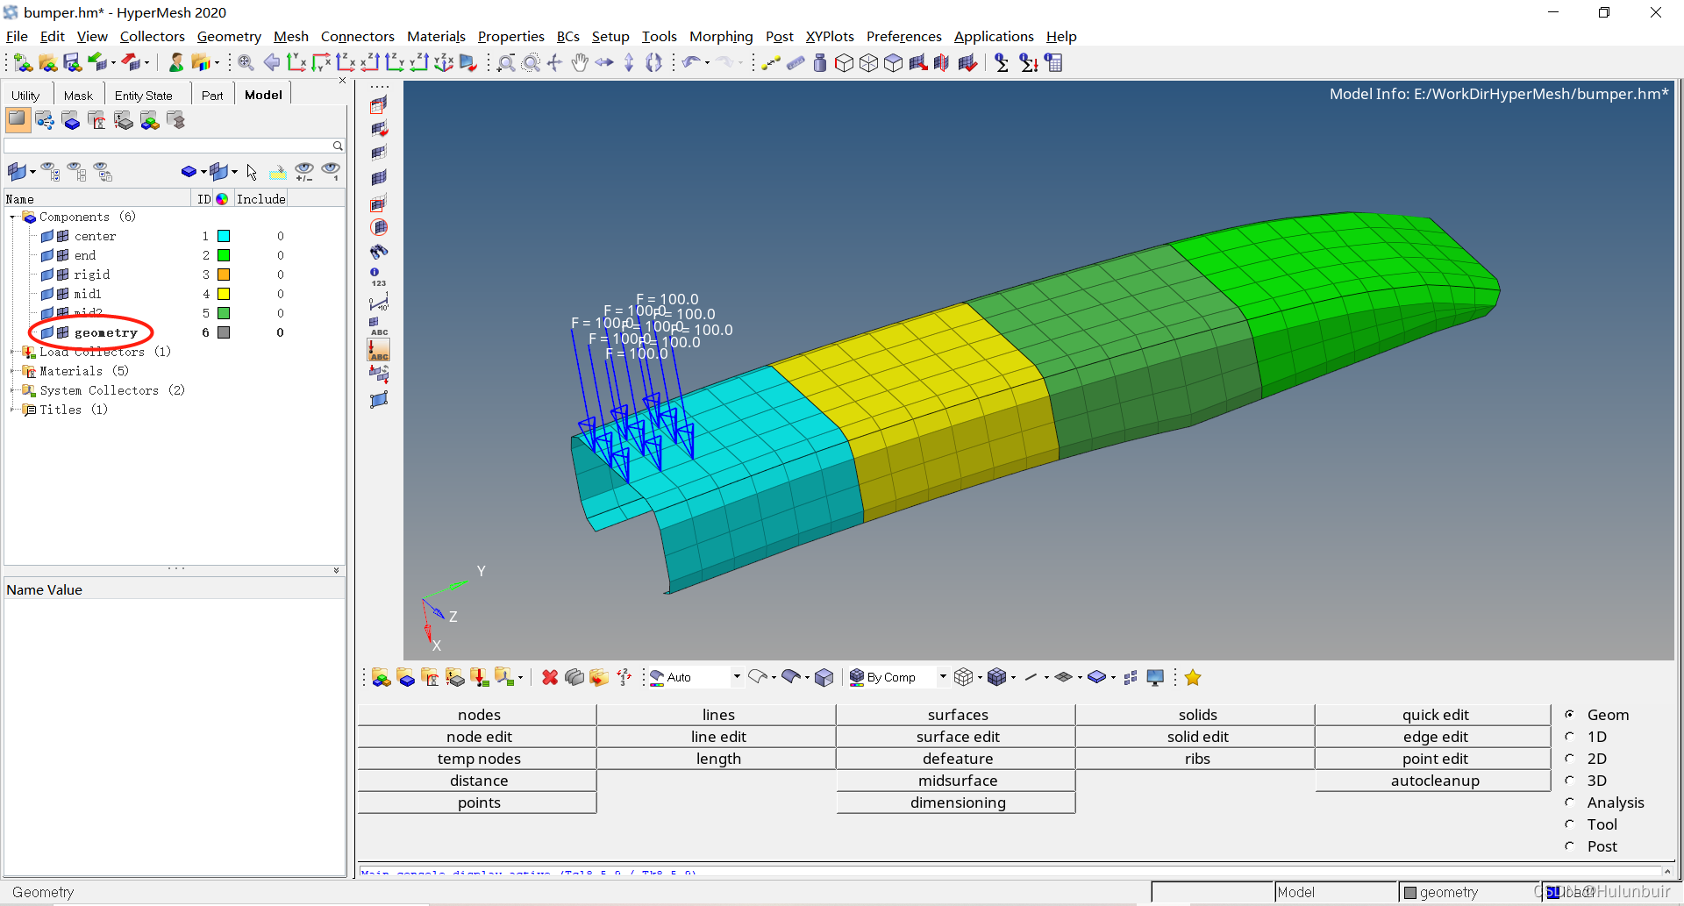Click the cyan color swatch of center
Screen dimensions: 1684x906
[x=224, y=236]
